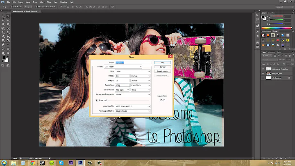Select the Rectangle shape tool

[x=8, y=49]
